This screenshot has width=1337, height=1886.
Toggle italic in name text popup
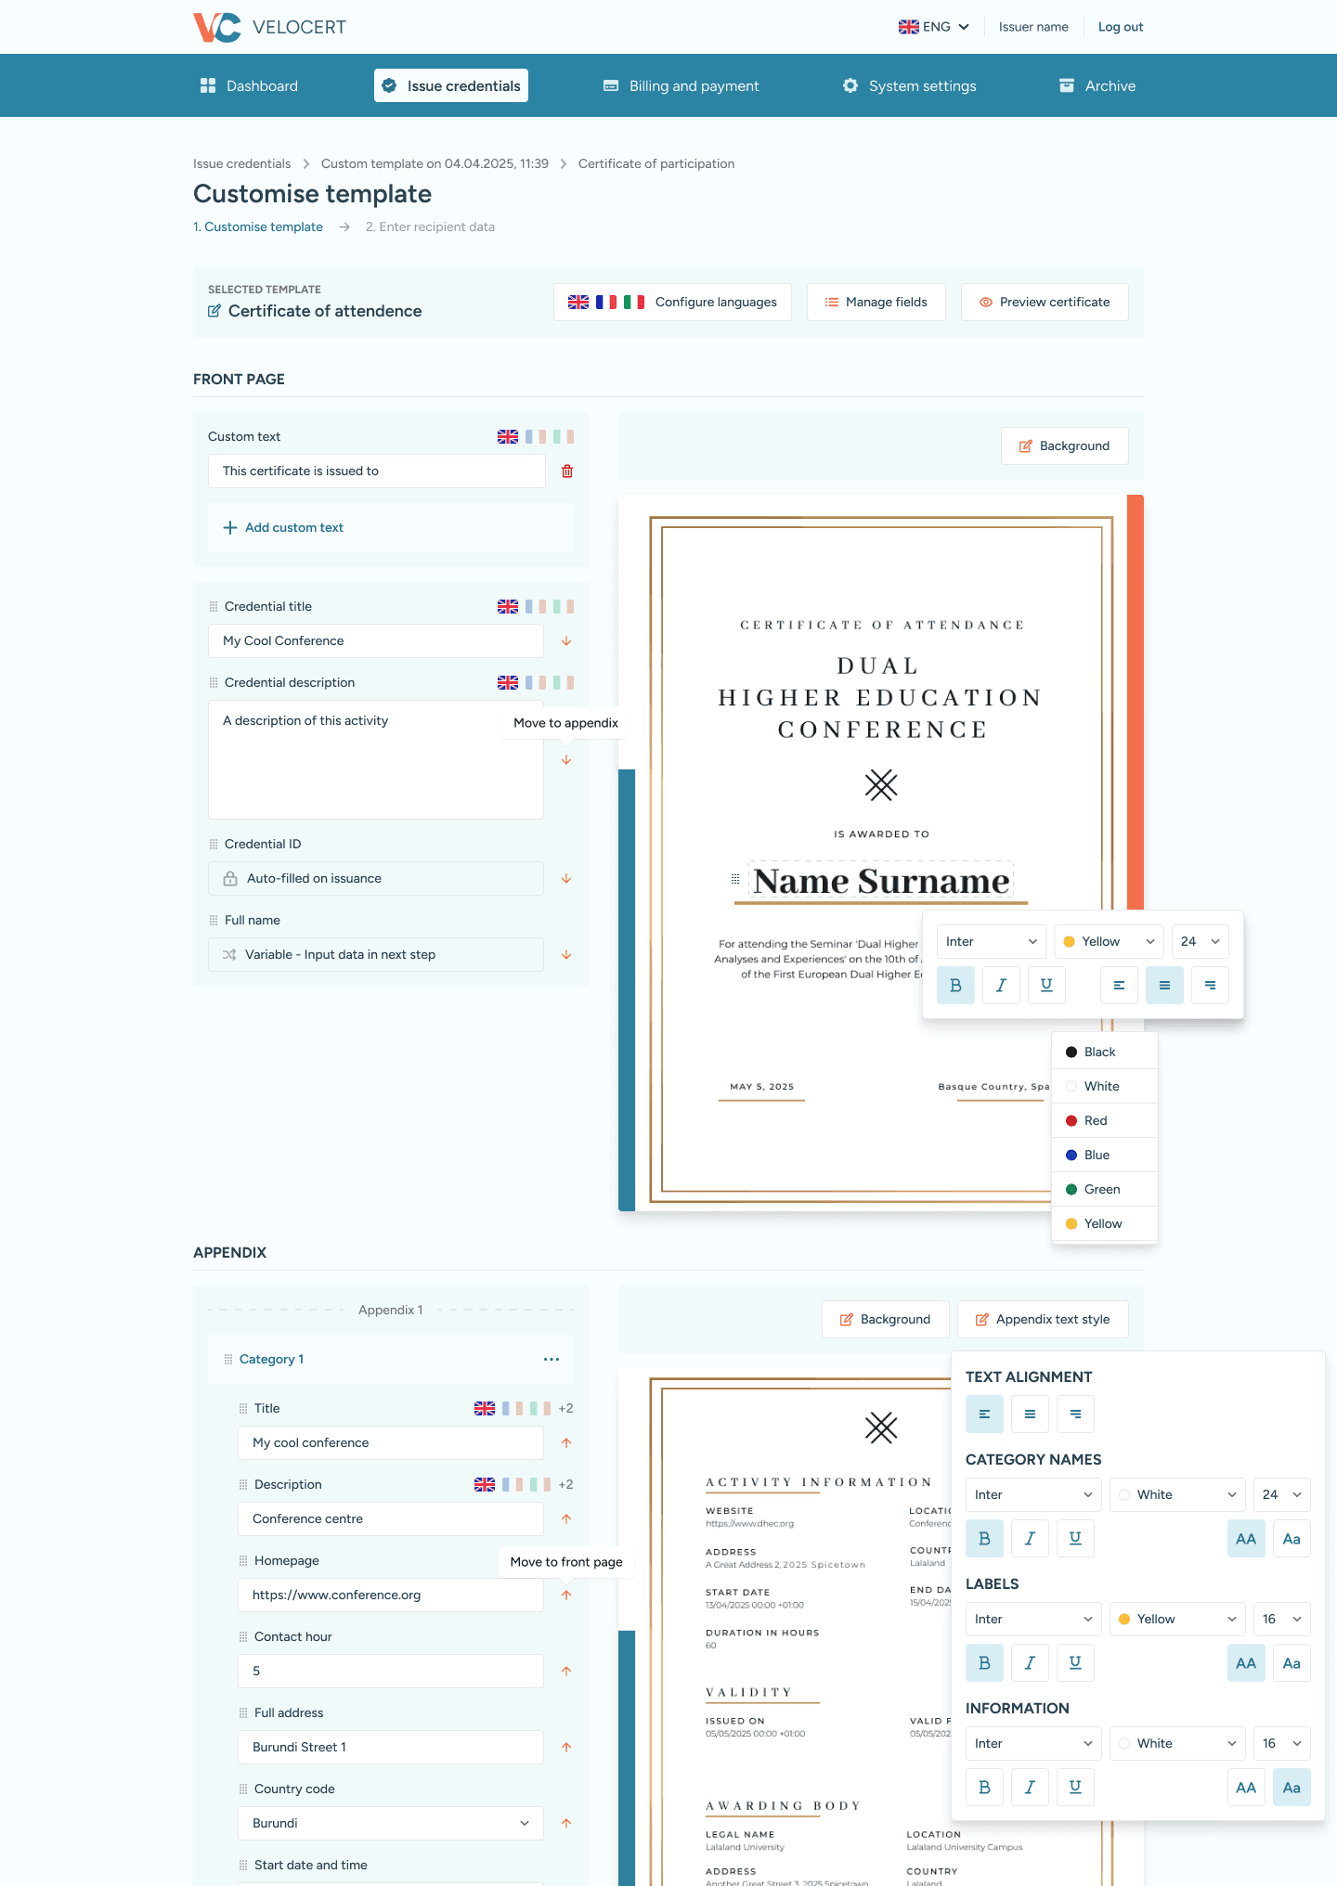(x=1001, y=985)
